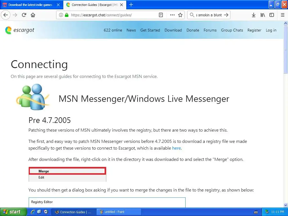
Task: Open a new browser tab
Action: 131,4
